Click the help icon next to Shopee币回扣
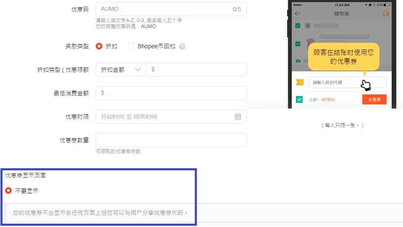This screenshot has width=403, height=227. [x=182, y=47]
